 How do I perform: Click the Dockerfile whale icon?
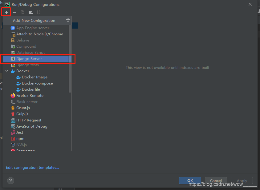coord(18,89)
